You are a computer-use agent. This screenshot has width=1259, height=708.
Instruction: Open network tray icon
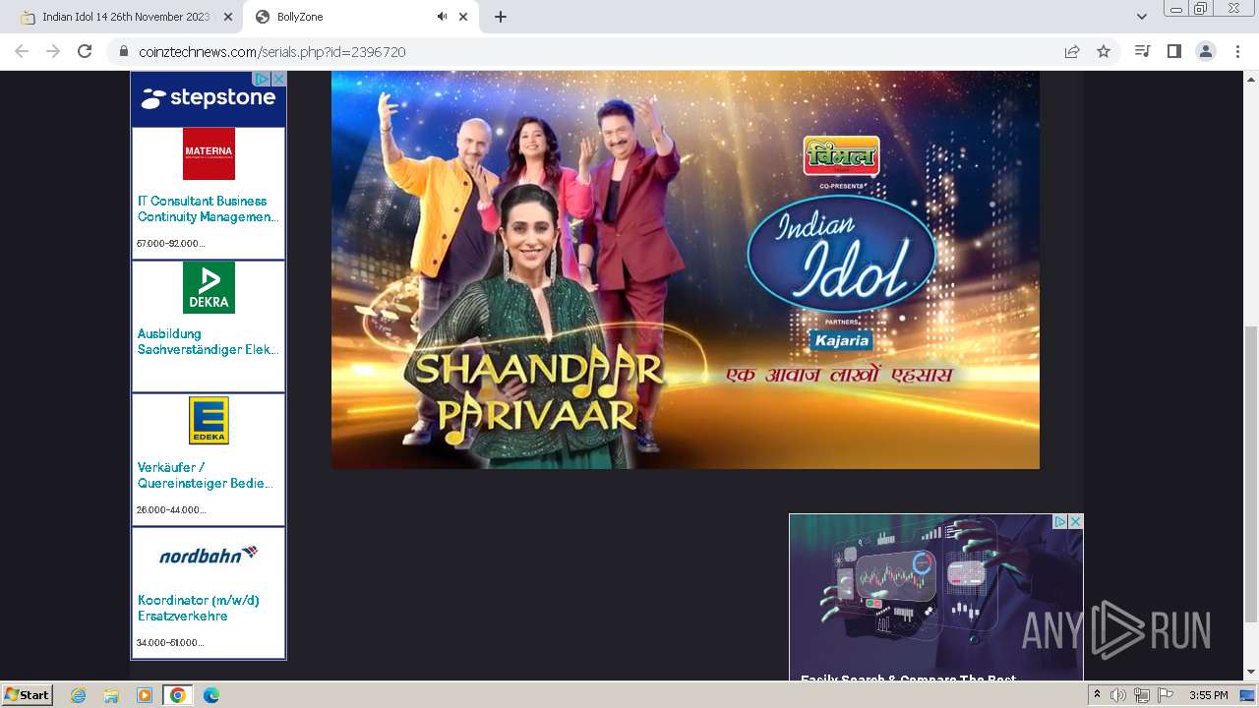tap(1142, 695)
